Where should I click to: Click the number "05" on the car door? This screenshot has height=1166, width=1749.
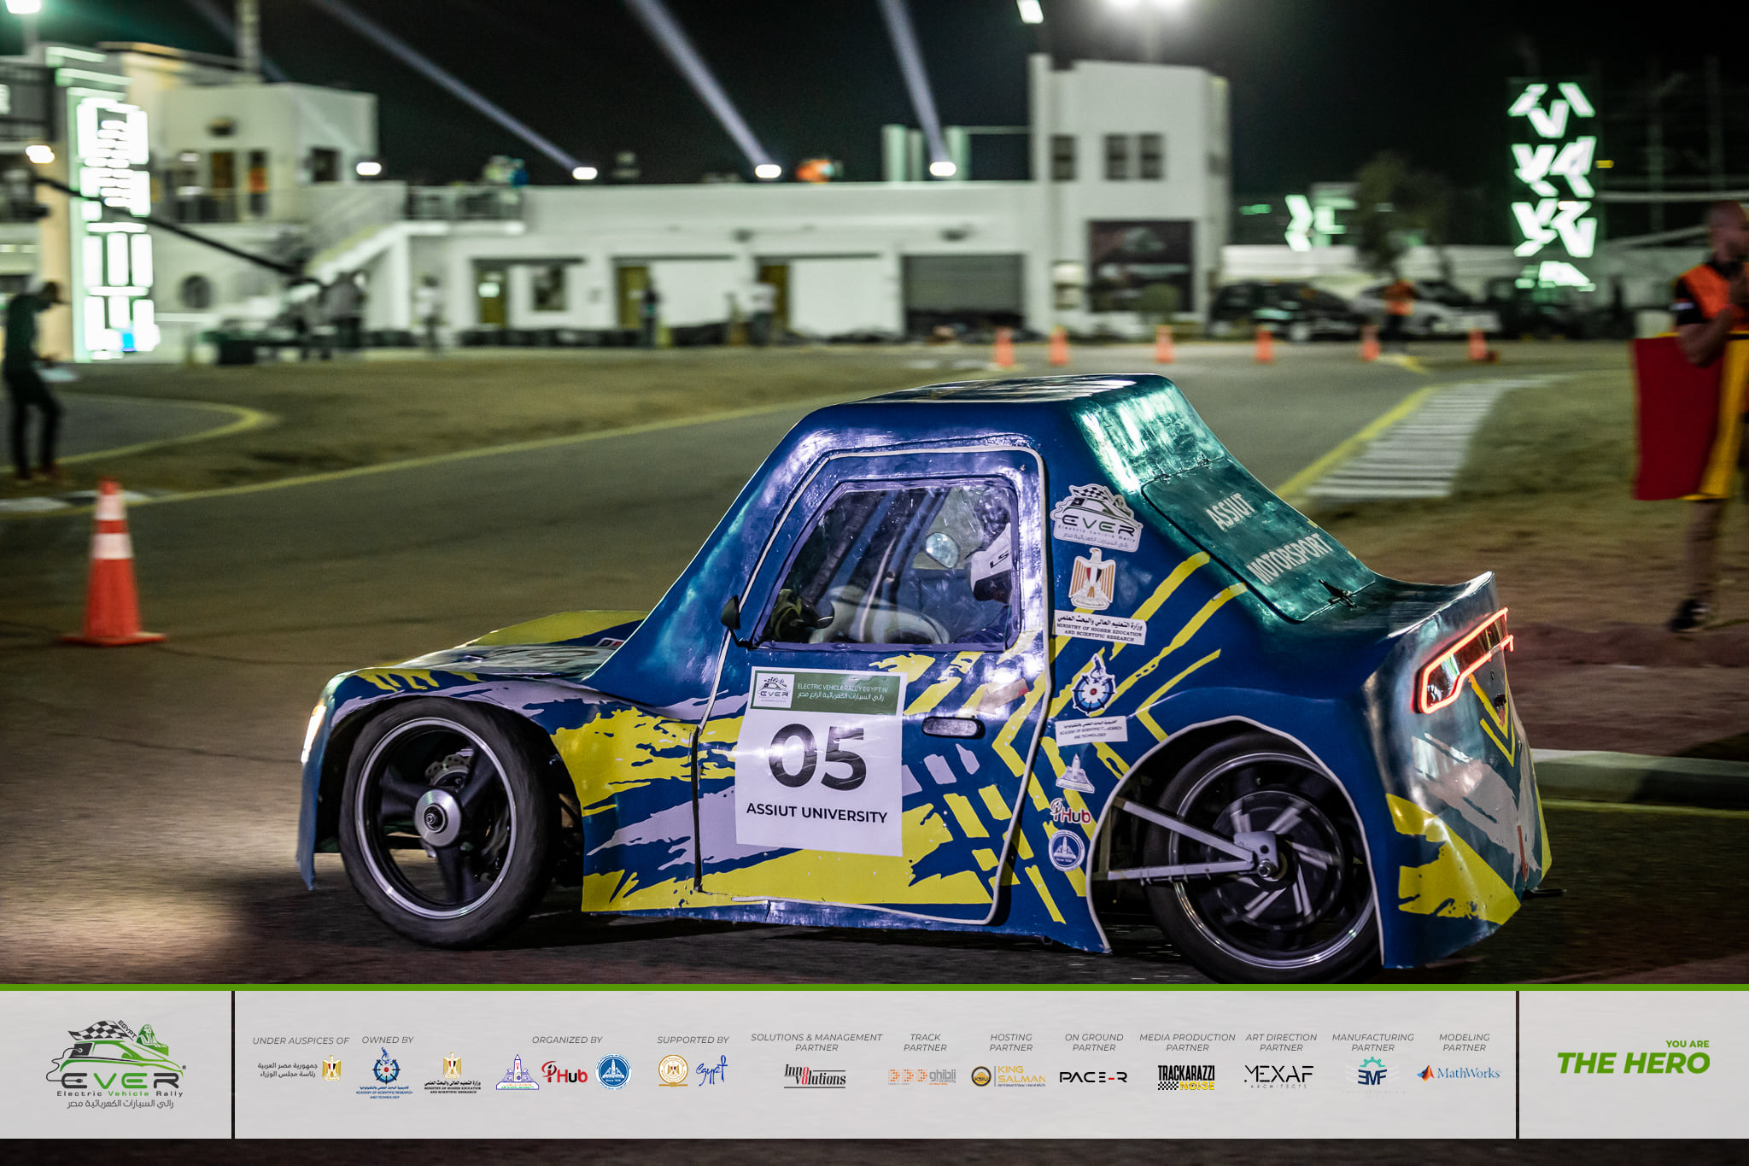click(x=818, y=757)
